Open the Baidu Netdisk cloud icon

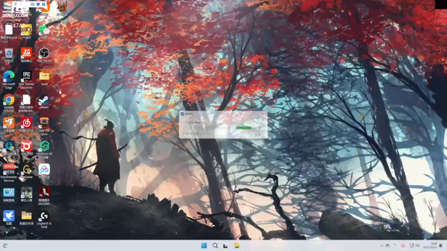tap(44, 171)
